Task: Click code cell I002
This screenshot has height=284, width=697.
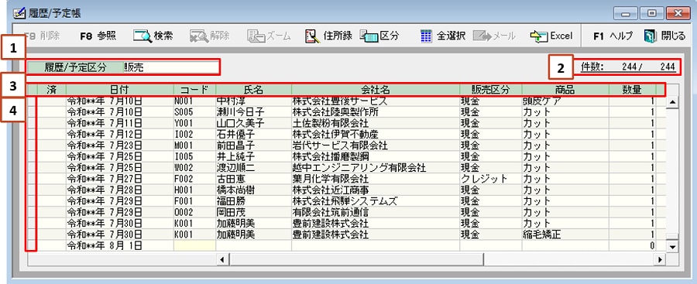Action: click(194, 135)
